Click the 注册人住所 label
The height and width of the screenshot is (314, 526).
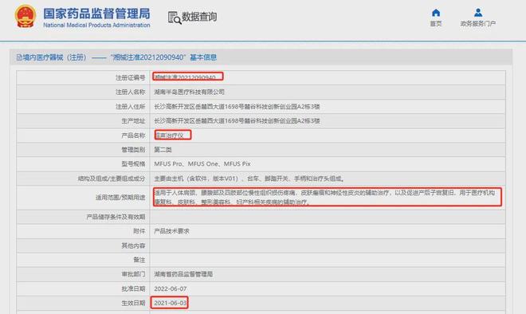[131, 107]
